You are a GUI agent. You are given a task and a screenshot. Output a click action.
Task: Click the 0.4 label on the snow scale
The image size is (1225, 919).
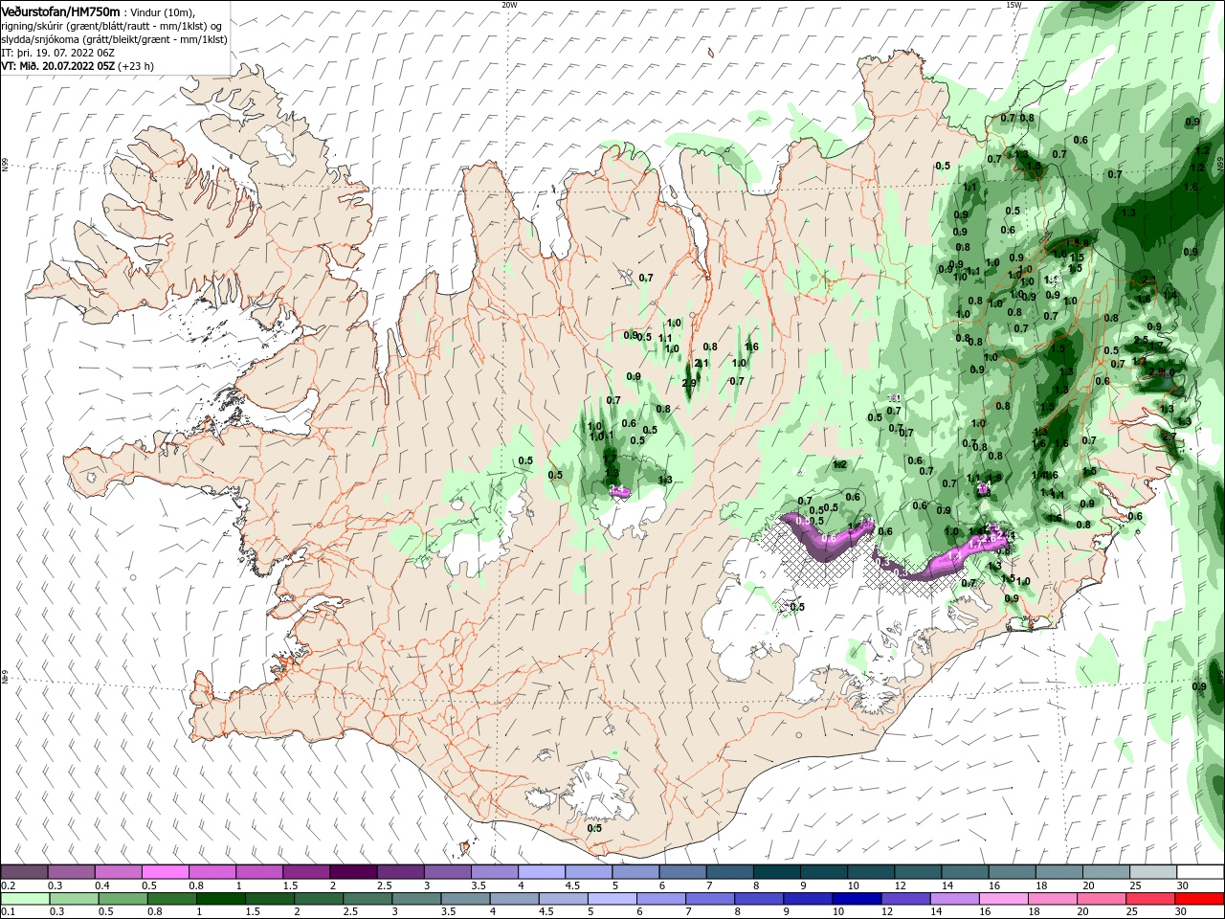102,885
